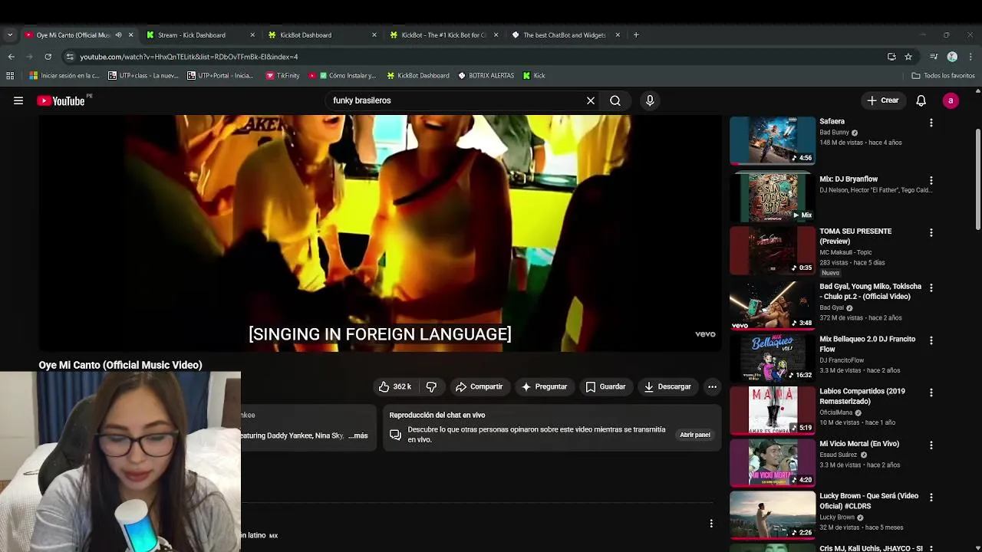The height and width of the screenshot is (552, 982).
Task: Open the comments sort options menu
Action: tap(711, 524)
